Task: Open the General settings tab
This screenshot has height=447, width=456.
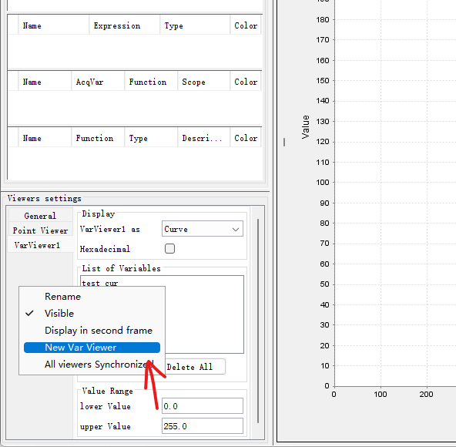Action: tap(40, 216)
